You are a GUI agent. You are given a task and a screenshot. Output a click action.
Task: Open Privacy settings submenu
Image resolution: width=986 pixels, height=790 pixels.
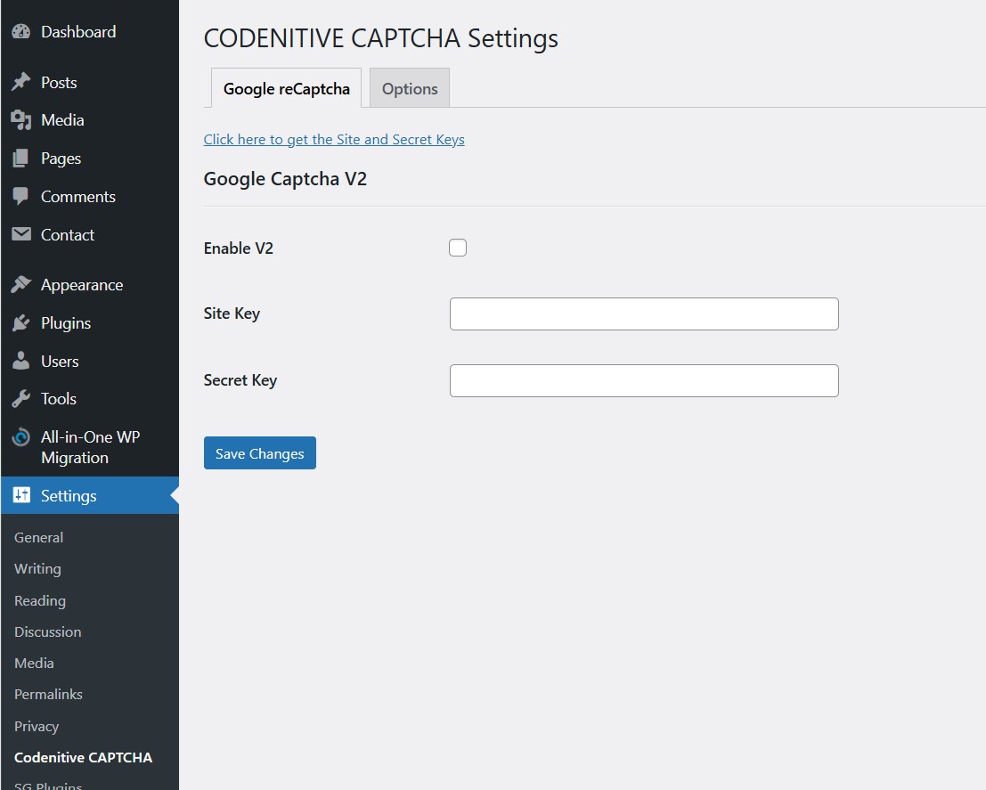pyautogui.click(x=37, y=727)
